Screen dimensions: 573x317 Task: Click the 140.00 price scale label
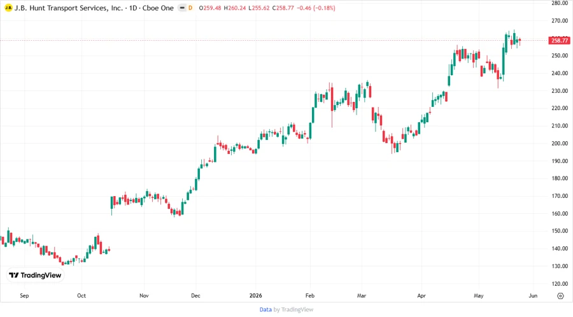560,249
